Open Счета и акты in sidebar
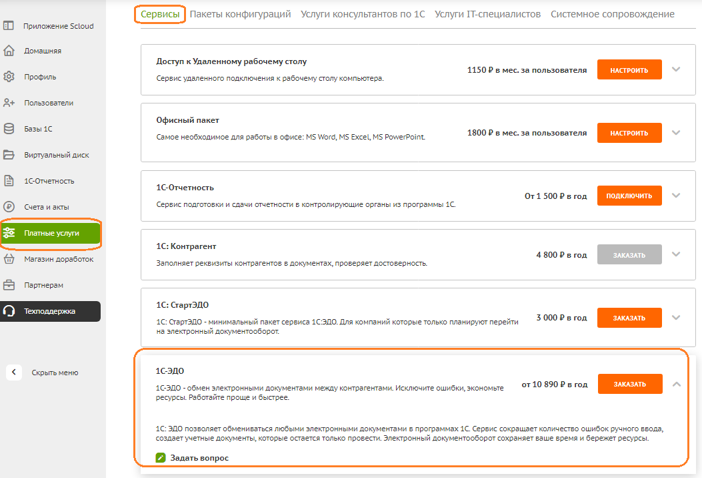 (x=46, y=207)
